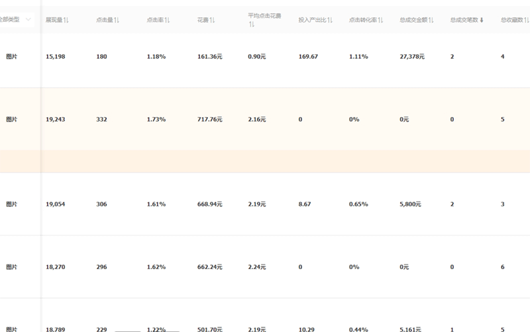Image resolution: width=530 pixels, height=332 pixels.
Task: Click the sort icon under 平均点击花费
Action: [252, 24]
